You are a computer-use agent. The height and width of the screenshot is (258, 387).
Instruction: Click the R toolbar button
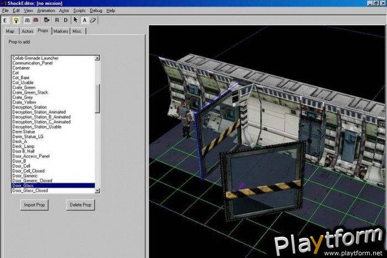[57, 20]
